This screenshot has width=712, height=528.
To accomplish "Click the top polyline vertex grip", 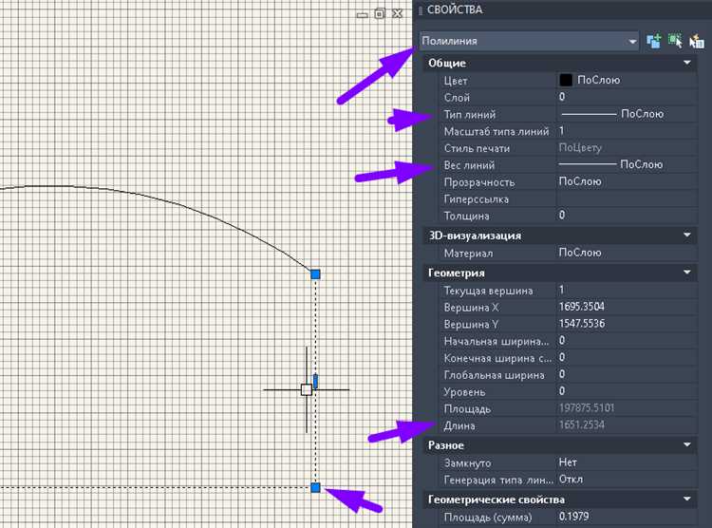I will (315, 273).
